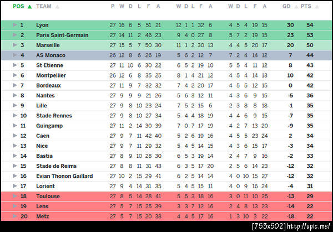Click the TEAM column header label
Viewport: 333px width, 232px height.
(44, 6)
